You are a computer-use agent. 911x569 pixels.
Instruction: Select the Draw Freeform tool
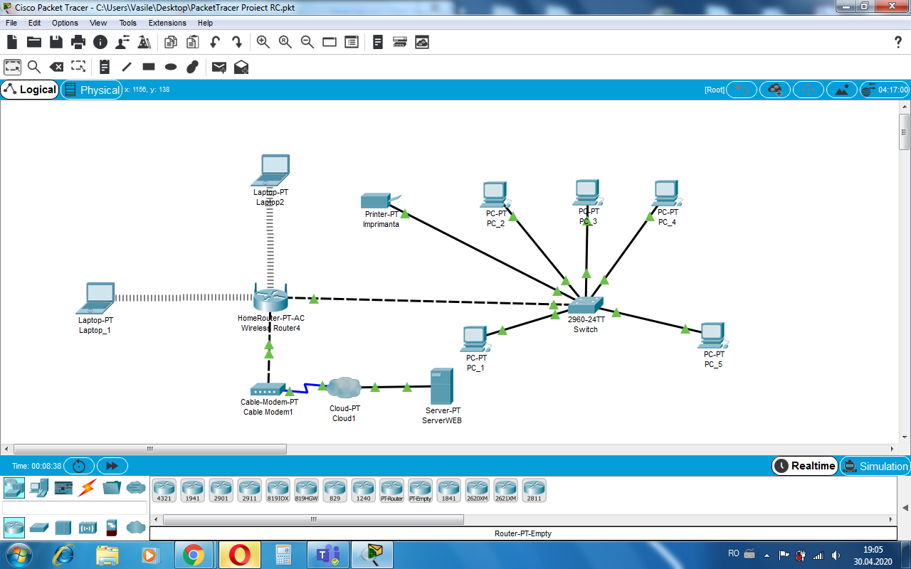[192, 67]
